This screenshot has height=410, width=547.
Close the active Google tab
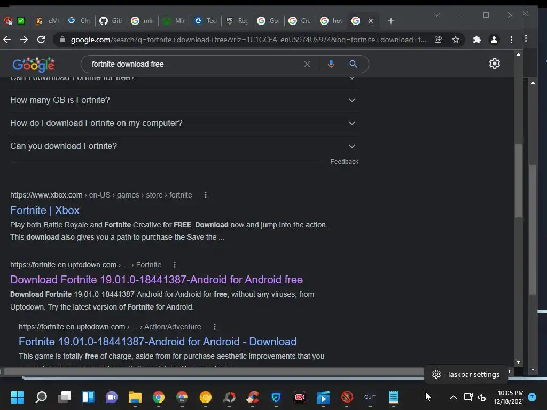click(x=371, y=21)
